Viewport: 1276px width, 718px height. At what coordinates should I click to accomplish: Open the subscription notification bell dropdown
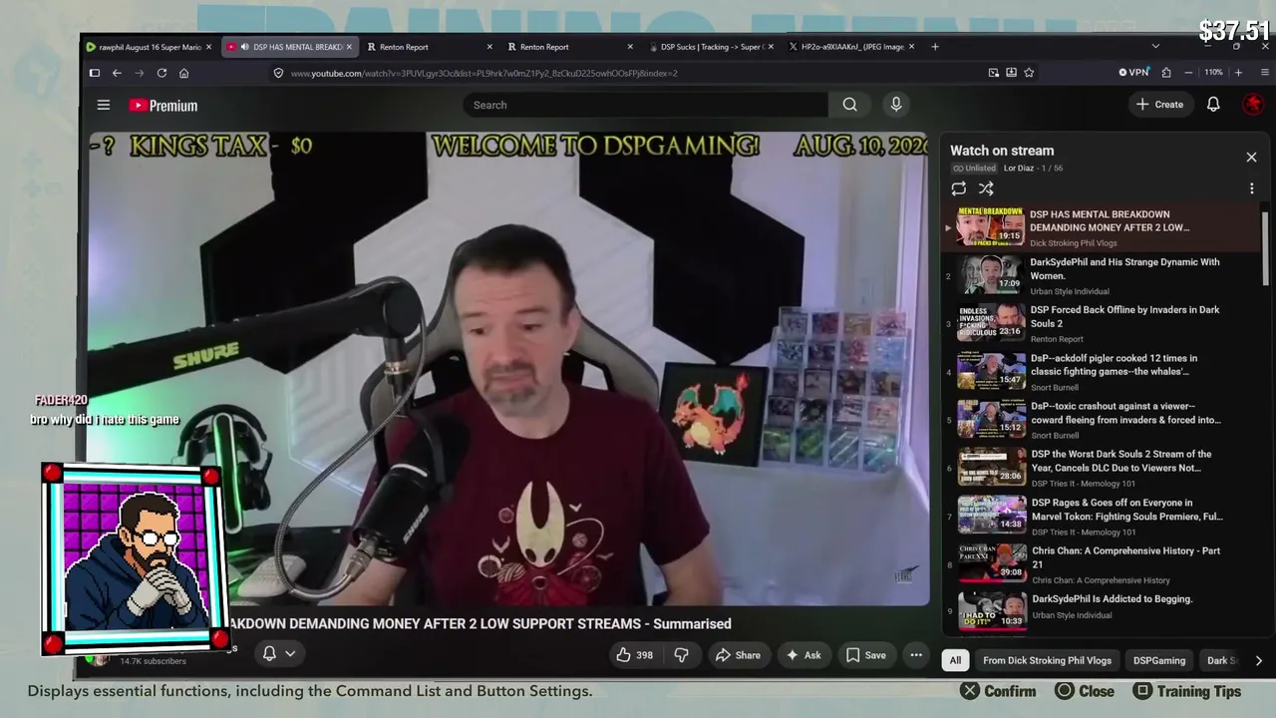pos(278,654)
